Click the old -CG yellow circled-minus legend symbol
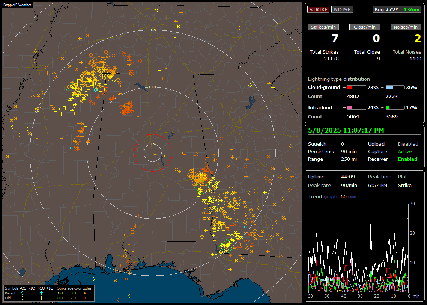This screenshot has height=305, width=427. click(x=23, y=298)
